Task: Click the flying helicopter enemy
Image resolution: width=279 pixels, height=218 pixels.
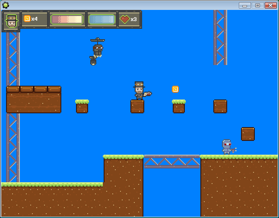Action: coord(98,47)
